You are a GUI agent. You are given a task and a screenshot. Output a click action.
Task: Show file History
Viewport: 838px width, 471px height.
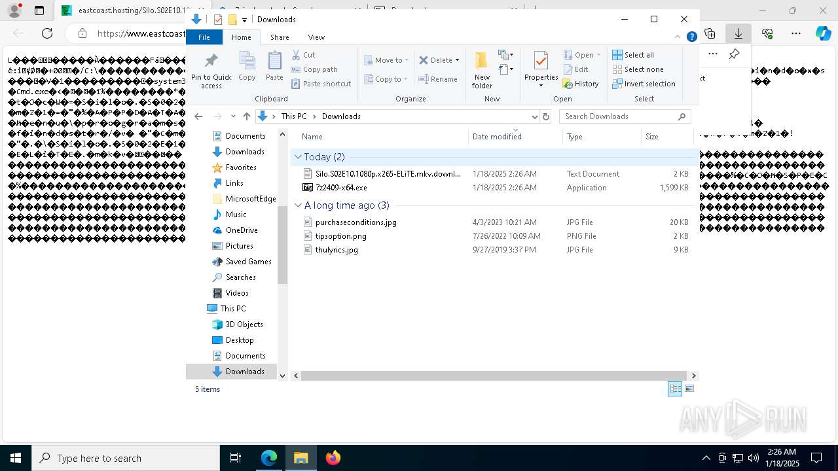tap(581, 84)
